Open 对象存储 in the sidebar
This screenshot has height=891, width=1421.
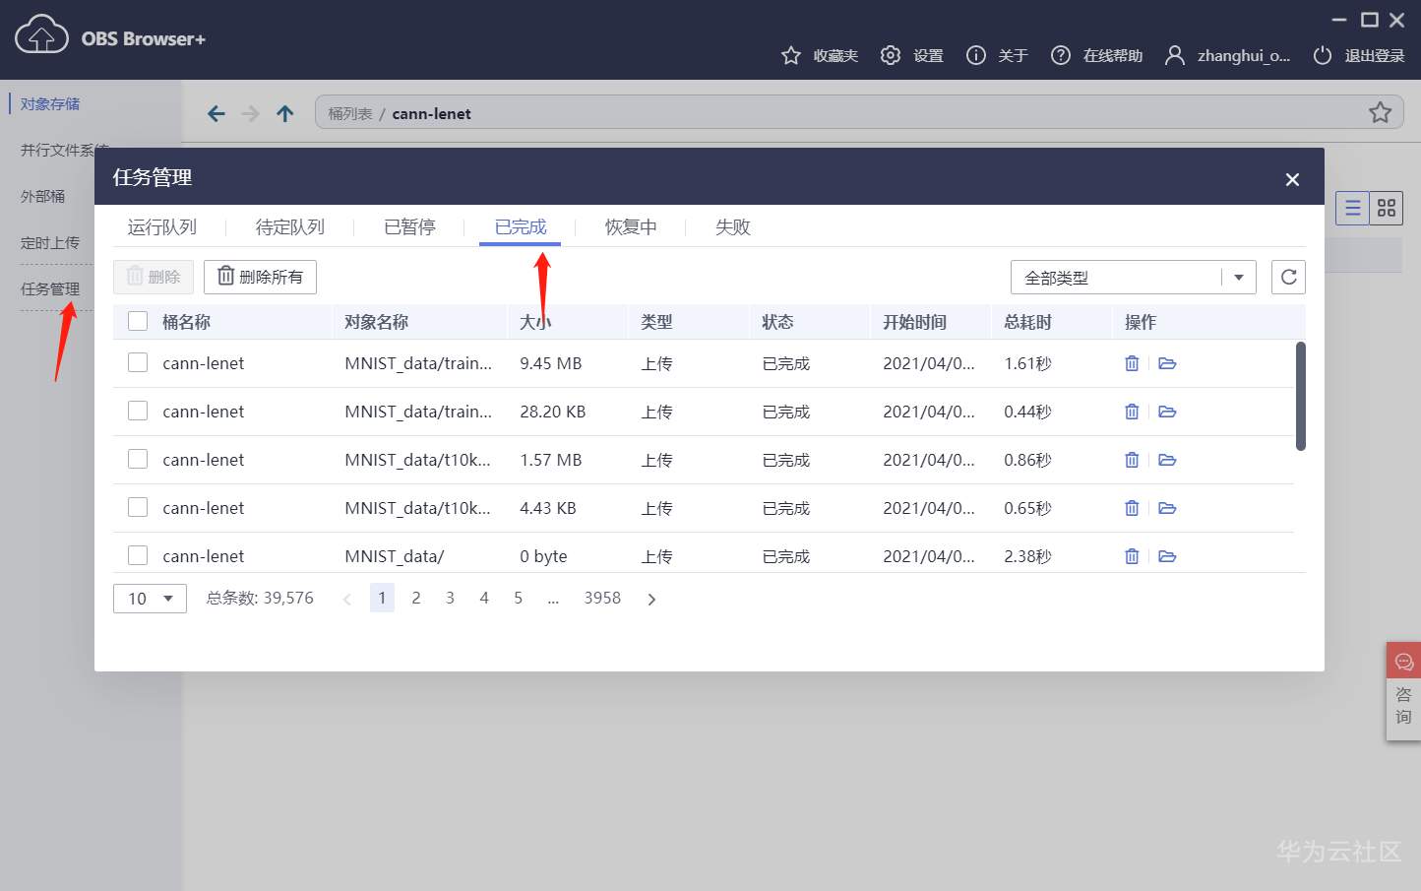tap(50, 103)
